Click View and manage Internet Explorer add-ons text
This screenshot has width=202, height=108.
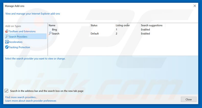(x=32, y=14)
